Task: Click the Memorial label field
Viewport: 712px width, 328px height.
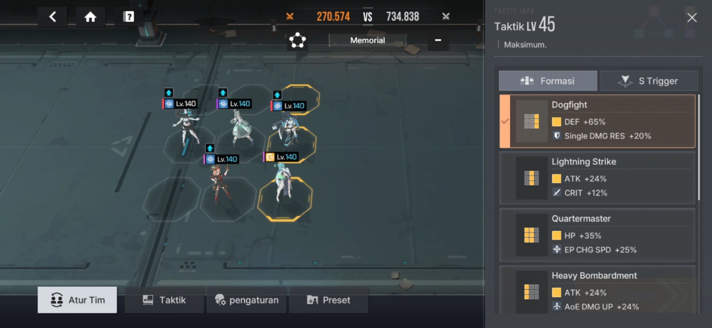Action: [368, 40]
